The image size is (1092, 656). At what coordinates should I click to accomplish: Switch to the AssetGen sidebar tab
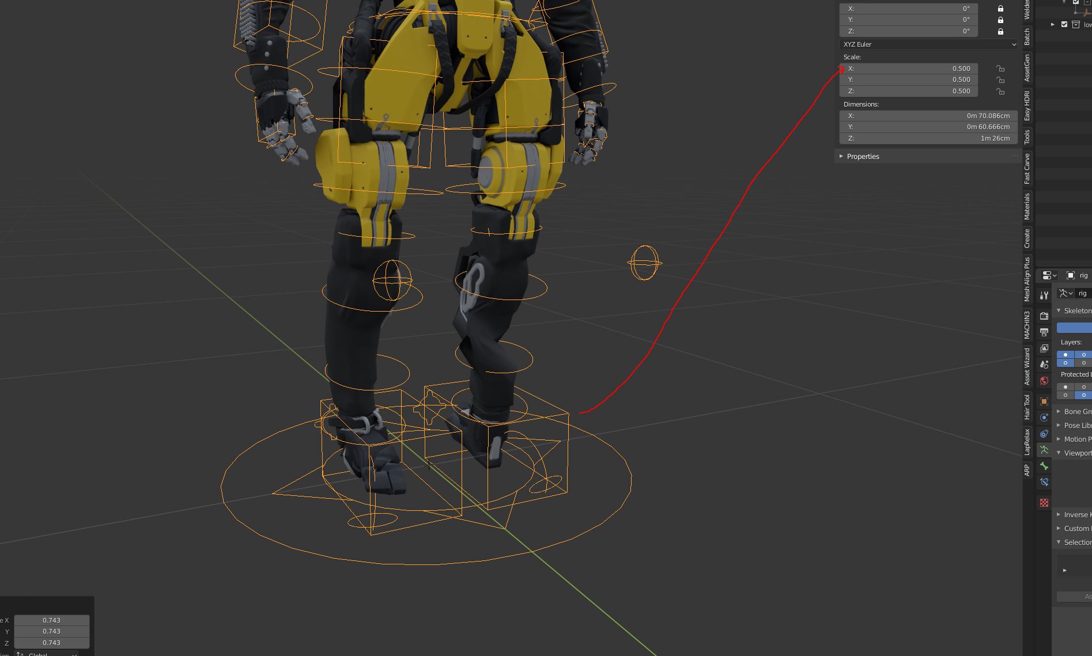[x=1027, y=68]
